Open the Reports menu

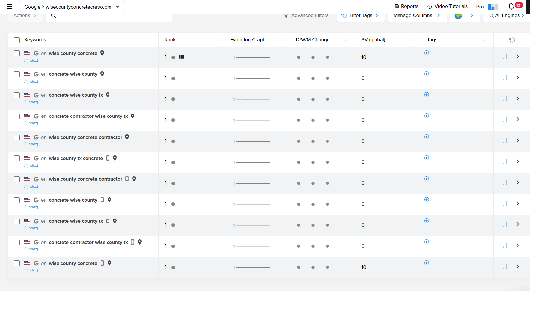406,6
